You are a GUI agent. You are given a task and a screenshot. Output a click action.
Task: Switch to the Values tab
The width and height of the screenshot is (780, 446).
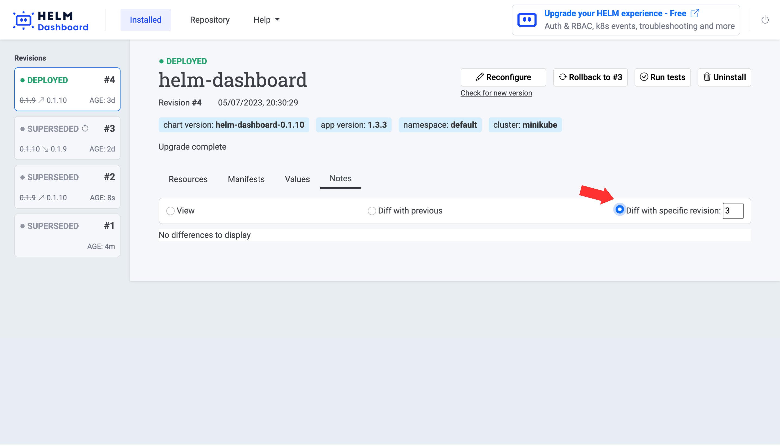coord(297,179)
